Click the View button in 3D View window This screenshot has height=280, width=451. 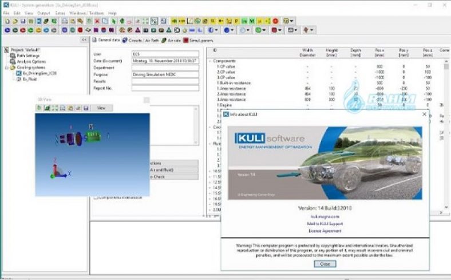pyautogui.click(x=101, y=108)
